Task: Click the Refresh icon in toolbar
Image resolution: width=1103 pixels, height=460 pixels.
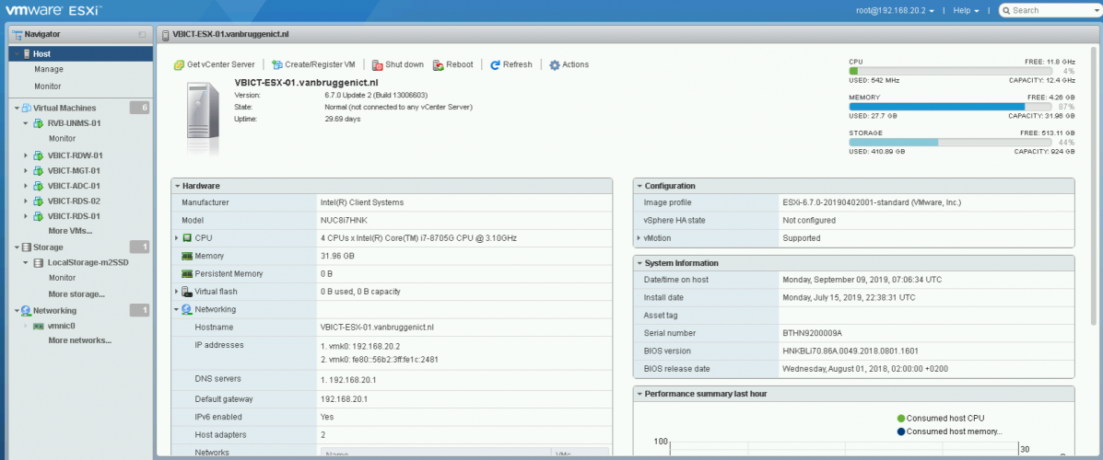Action: point(495,65)
